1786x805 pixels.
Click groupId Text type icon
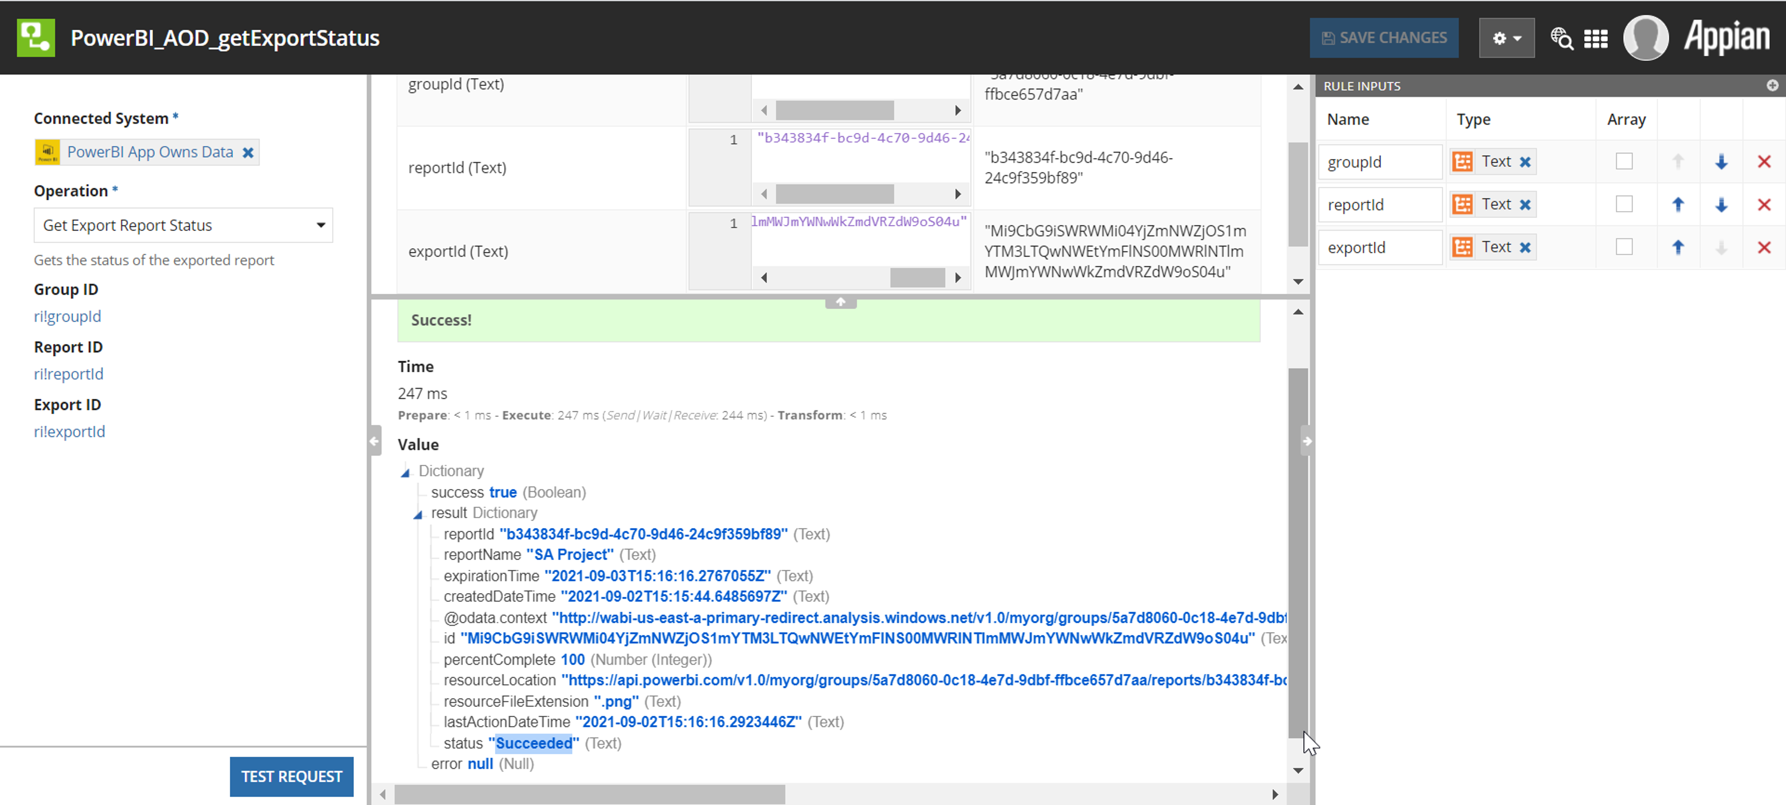[x=1462, y=162]
